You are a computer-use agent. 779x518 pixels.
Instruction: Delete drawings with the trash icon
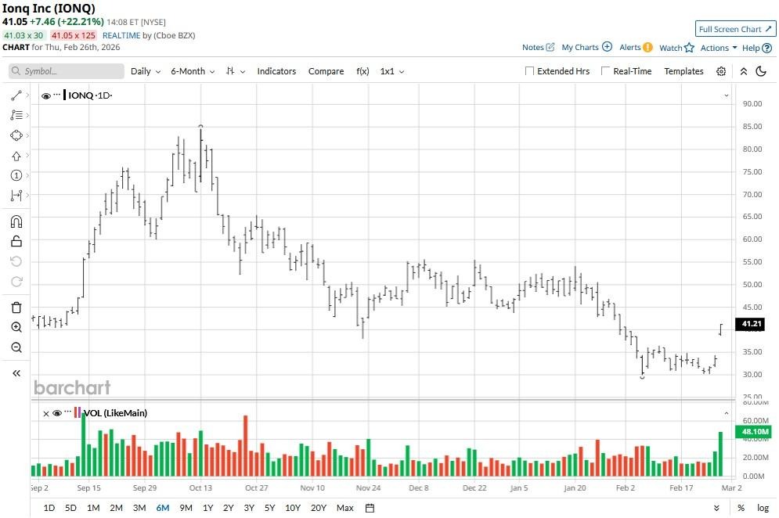(x=16, y=308)
